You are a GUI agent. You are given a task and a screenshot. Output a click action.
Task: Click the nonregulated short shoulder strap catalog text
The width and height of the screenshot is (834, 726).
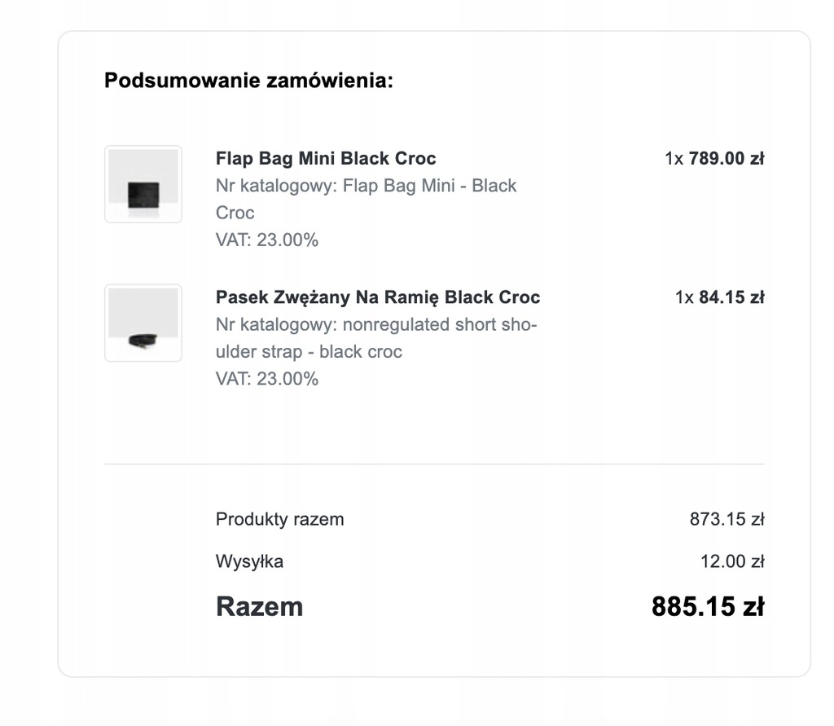376,338
